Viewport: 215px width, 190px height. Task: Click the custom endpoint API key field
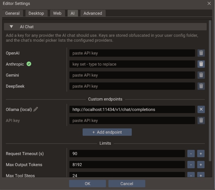pyautogui.click(x=132, y=120)
